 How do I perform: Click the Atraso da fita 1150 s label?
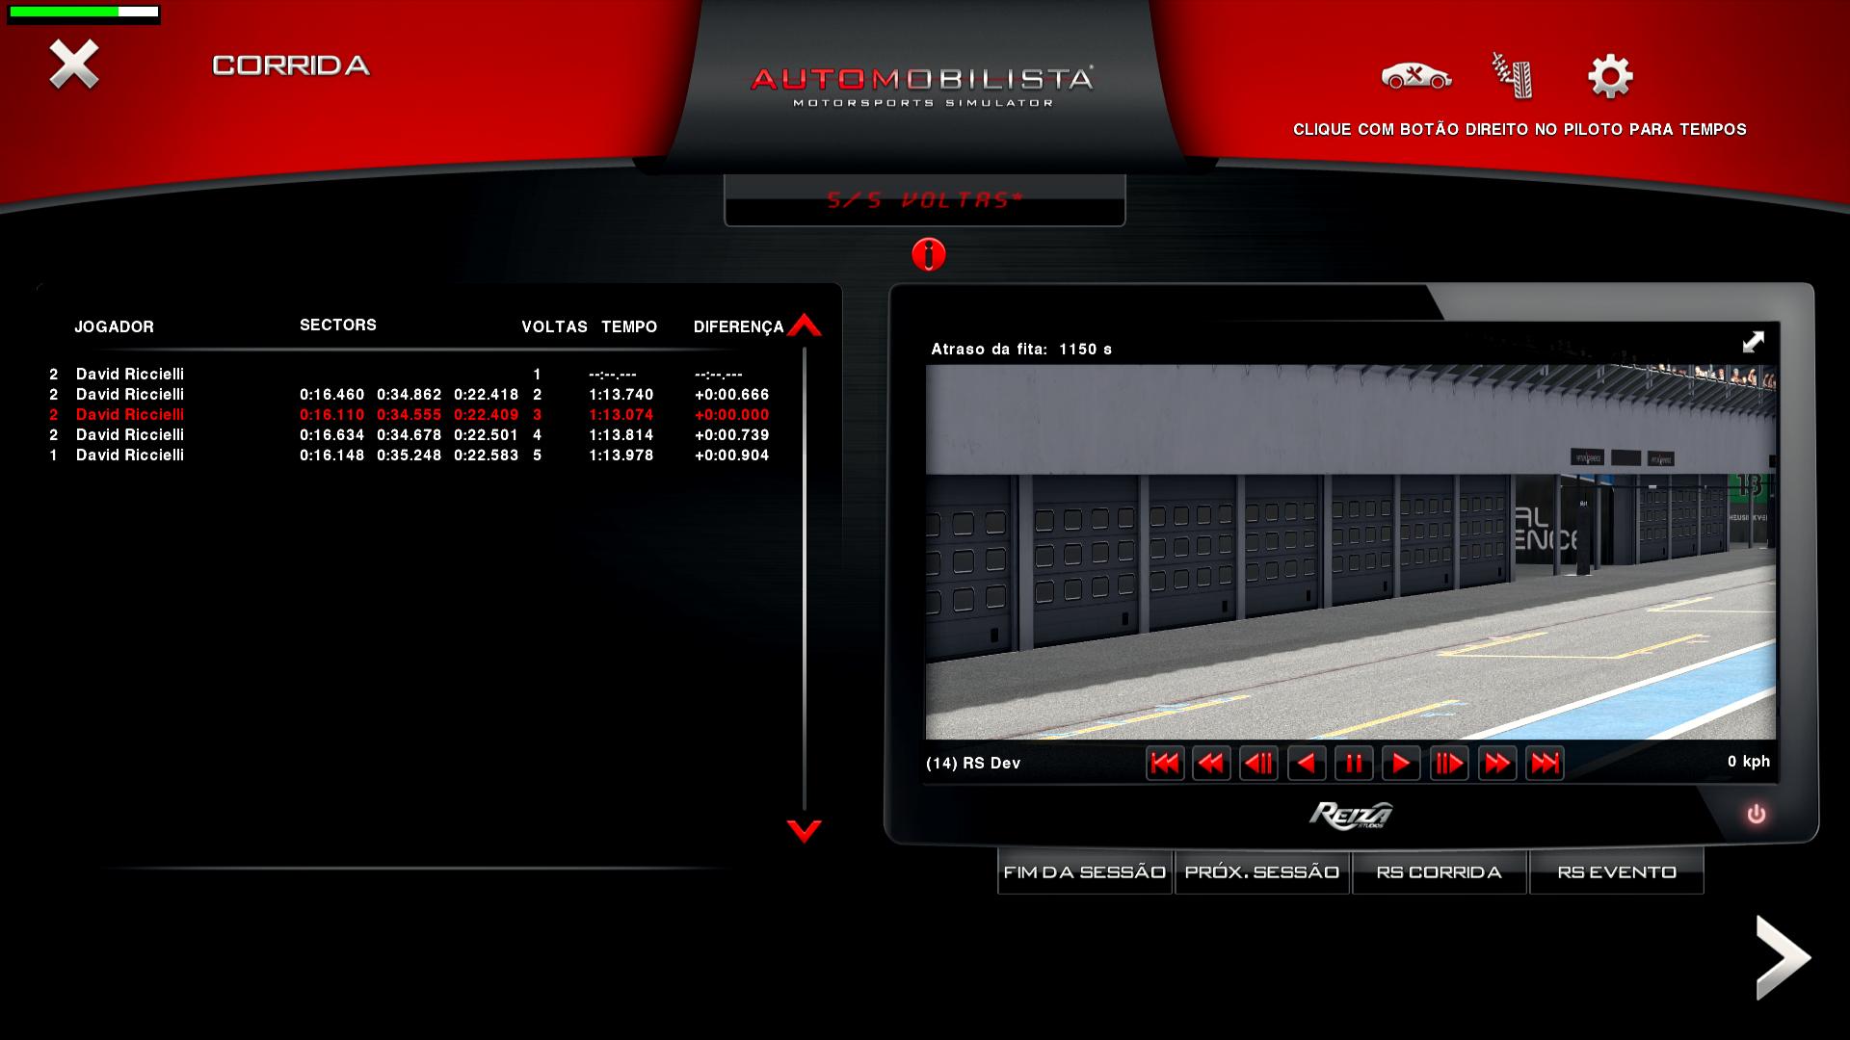pos(1021,349)
